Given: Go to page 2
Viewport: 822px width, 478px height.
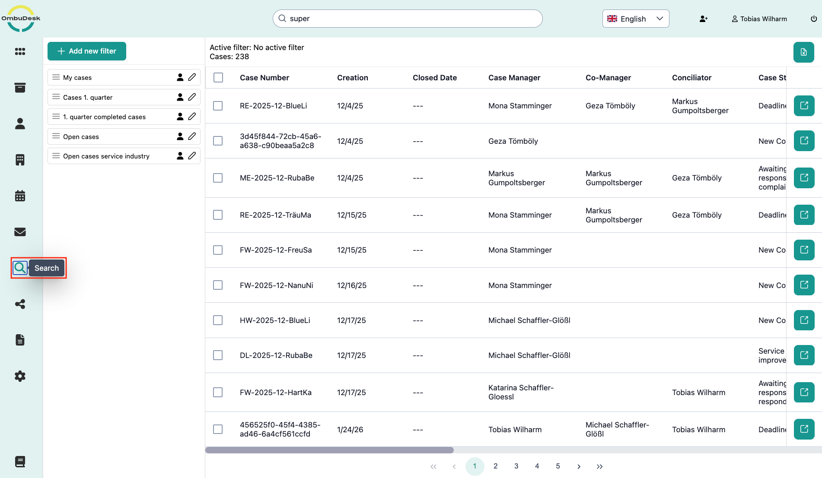Looking at the screenshot, I should point(496,466).
